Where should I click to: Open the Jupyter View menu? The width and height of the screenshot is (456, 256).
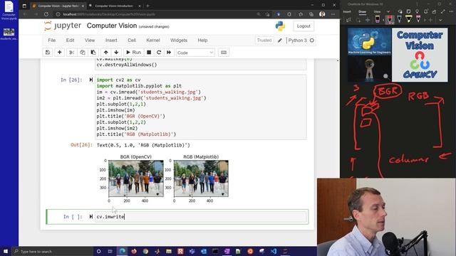click(x=90, y=41)
